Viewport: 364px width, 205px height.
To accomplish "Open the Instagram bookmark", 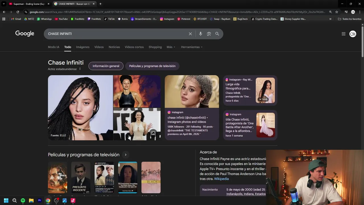I will point(167,19).
